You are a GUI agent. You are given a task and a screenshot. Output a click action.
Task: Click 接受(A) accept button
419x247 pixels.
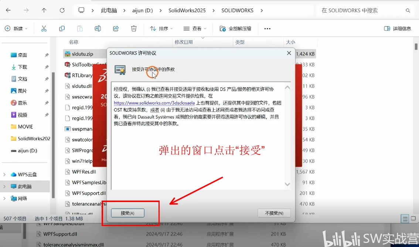128,213
